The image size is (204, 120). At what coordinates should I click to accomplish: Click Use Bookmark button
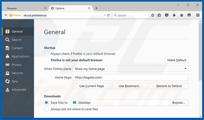[x=130, y=86]
